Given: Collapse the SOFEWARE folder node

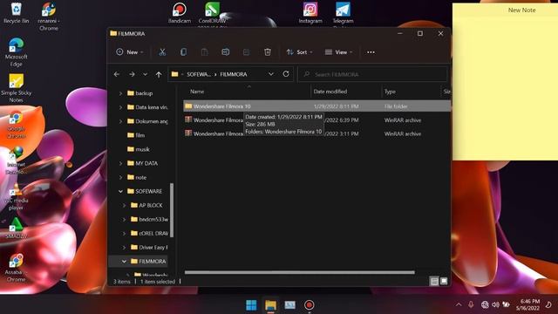Looking at the screenshot, I should 120,192.
